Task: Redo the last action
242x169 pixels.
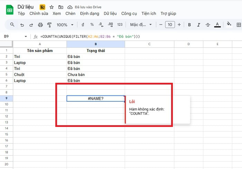Action: (31, 25)
